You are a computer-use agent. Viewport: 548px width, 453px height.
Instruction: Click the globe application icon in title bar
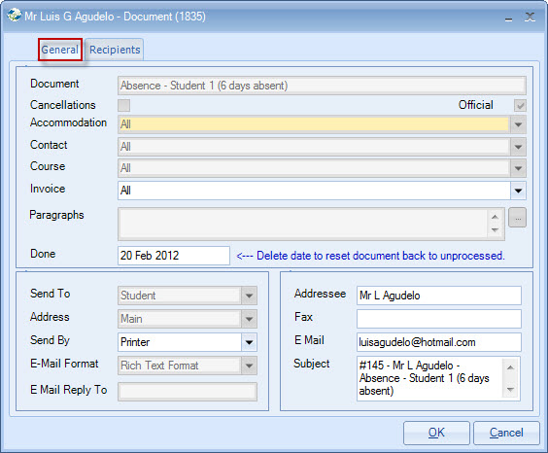tap(15, 16)
